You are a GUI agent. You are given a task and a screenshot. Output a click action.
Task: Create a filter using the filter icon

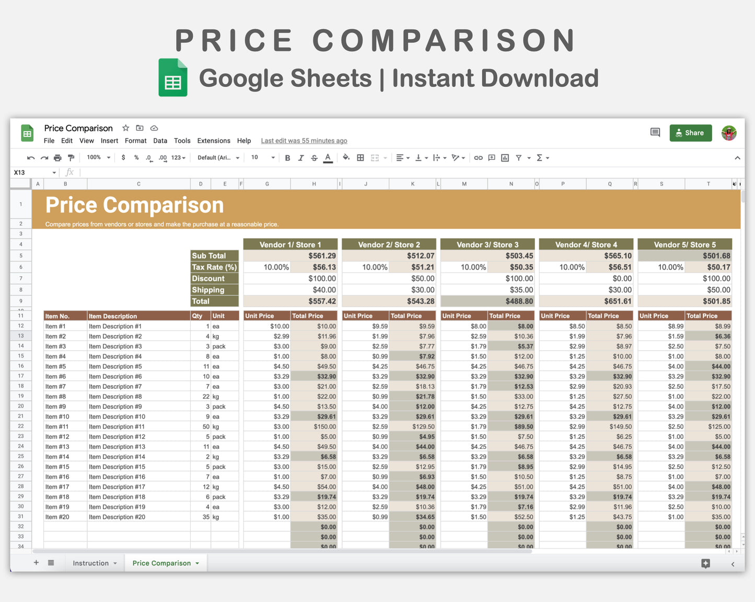(519, 157)
